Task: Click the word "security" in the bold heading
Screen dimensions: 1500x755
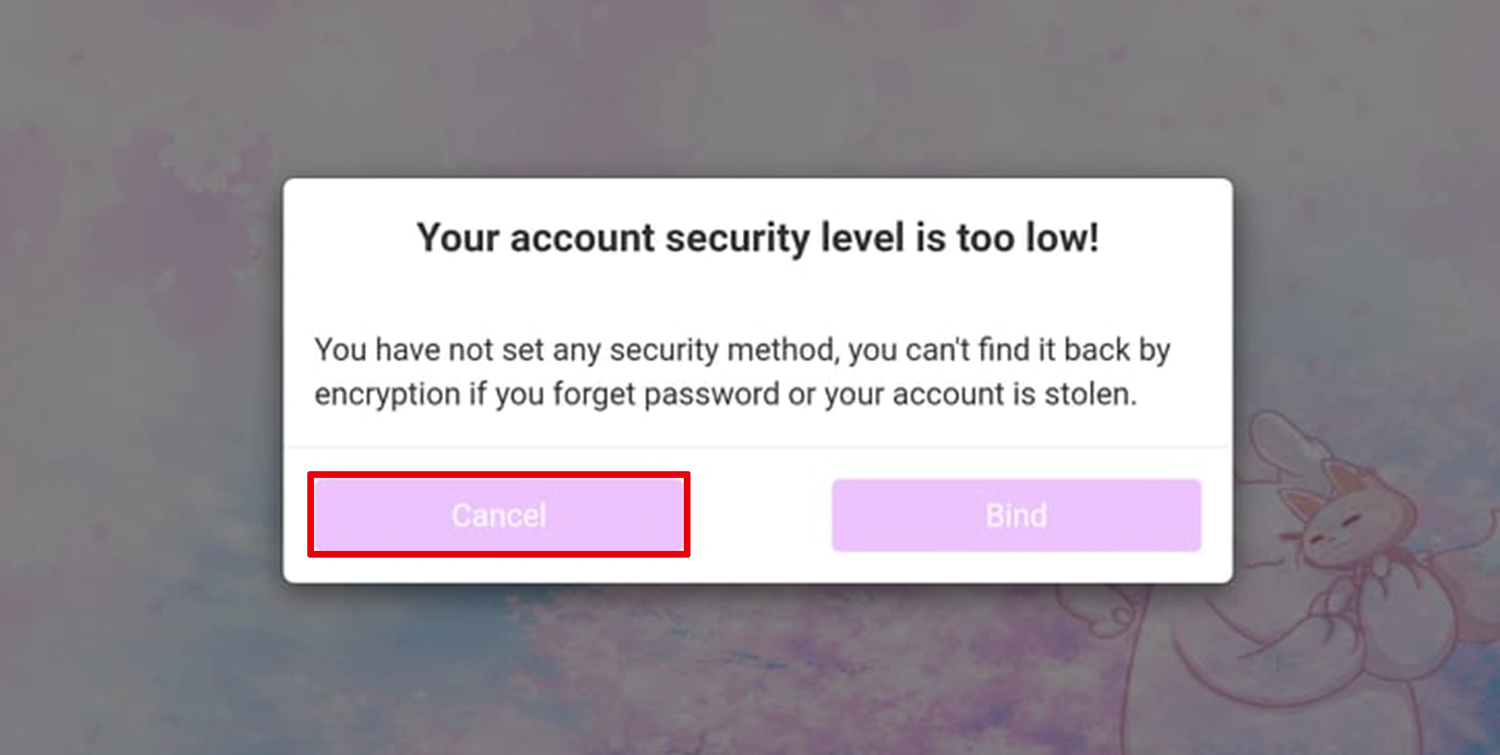Action: click(736, 238)
